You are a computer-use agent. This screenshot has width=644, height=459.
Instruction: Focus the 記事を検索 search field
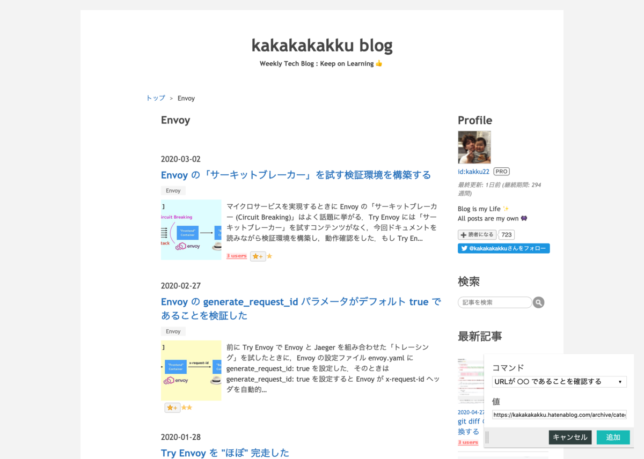click(495, 302)
